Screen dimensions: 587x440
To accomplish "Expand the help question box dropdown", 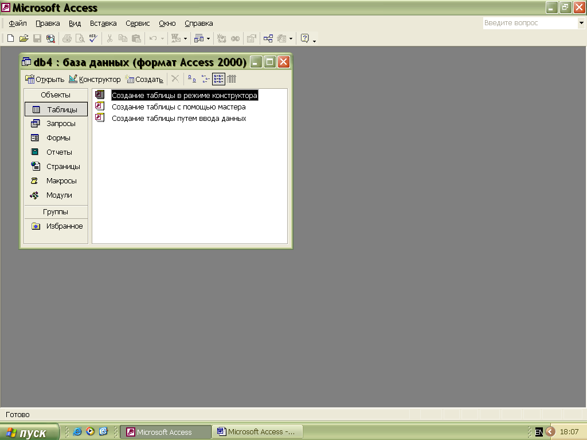I will pyautogui.click(x=581, y=23).
